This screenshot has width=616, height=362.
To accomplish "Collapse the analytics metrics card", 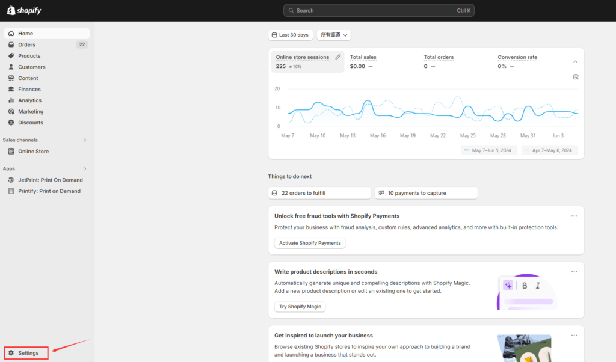I will [575, 62].
